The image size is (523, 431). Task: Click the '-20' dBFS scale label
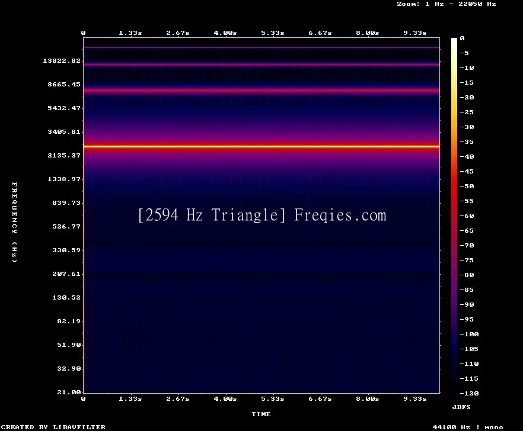point(467,97)
